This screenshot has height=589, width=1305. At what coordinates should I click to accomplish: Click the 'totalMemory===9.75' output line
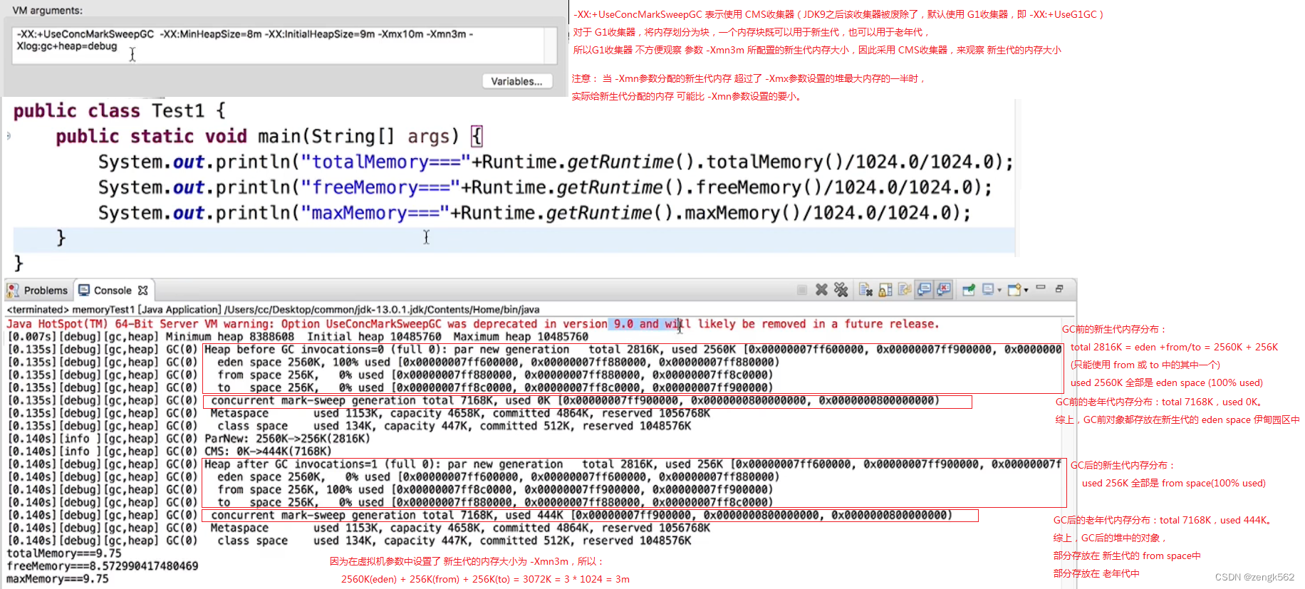point(64,553)
